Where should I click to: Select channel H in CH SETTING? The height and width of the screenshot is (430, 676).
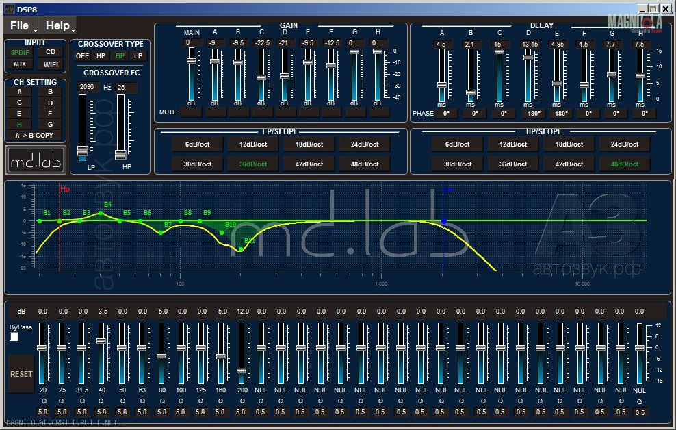(19, 124)
